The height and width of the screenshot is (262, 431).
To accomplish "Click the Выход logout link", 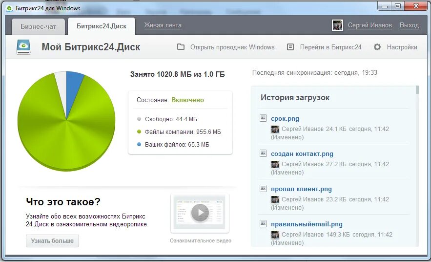I will click(x=409, y=25).
